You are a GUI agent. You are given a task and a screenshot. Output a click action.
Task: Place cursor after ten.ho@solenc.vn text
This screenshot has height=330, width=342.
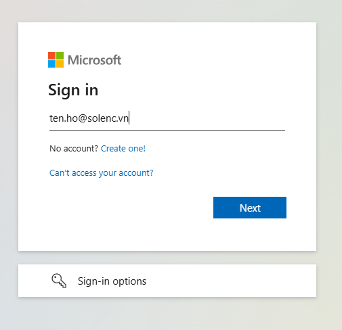(x=129, y=118)
